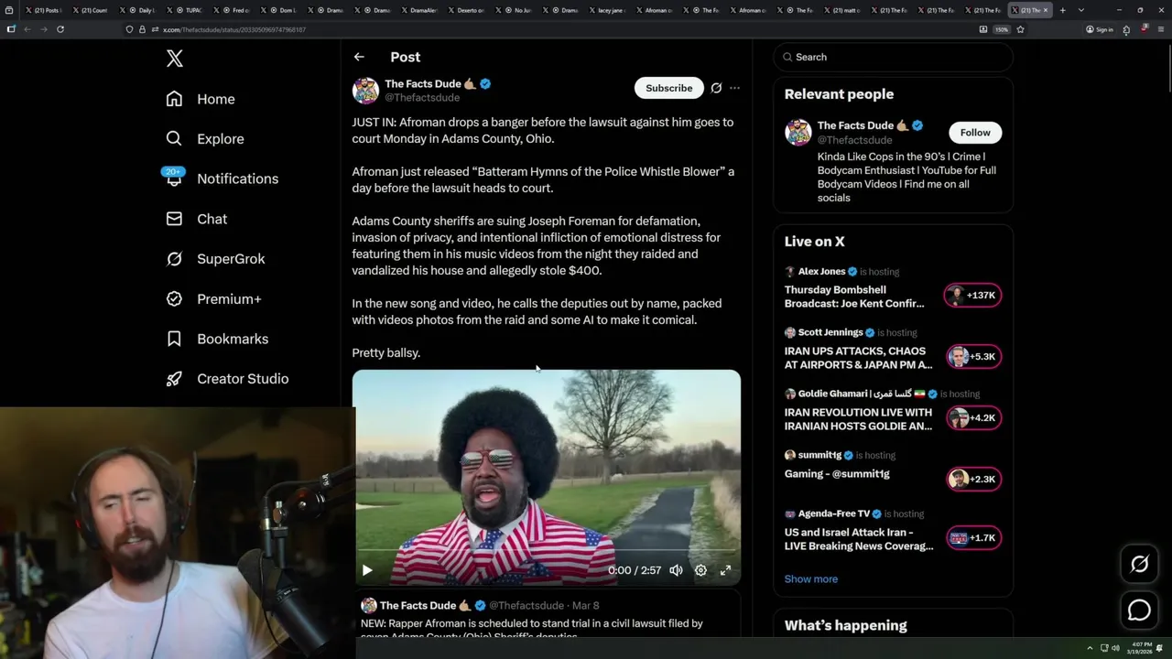Open a new browser tab

1062,10
